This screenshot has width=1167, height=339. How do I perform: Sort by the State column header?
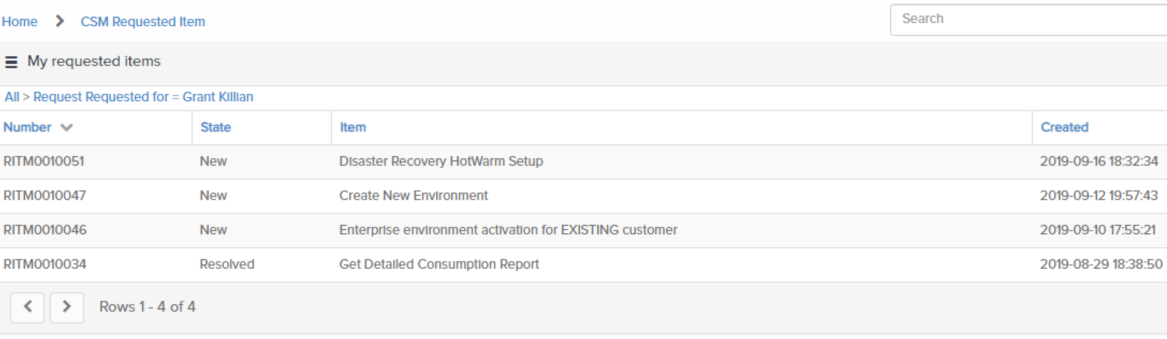click(x=215, y=128)
